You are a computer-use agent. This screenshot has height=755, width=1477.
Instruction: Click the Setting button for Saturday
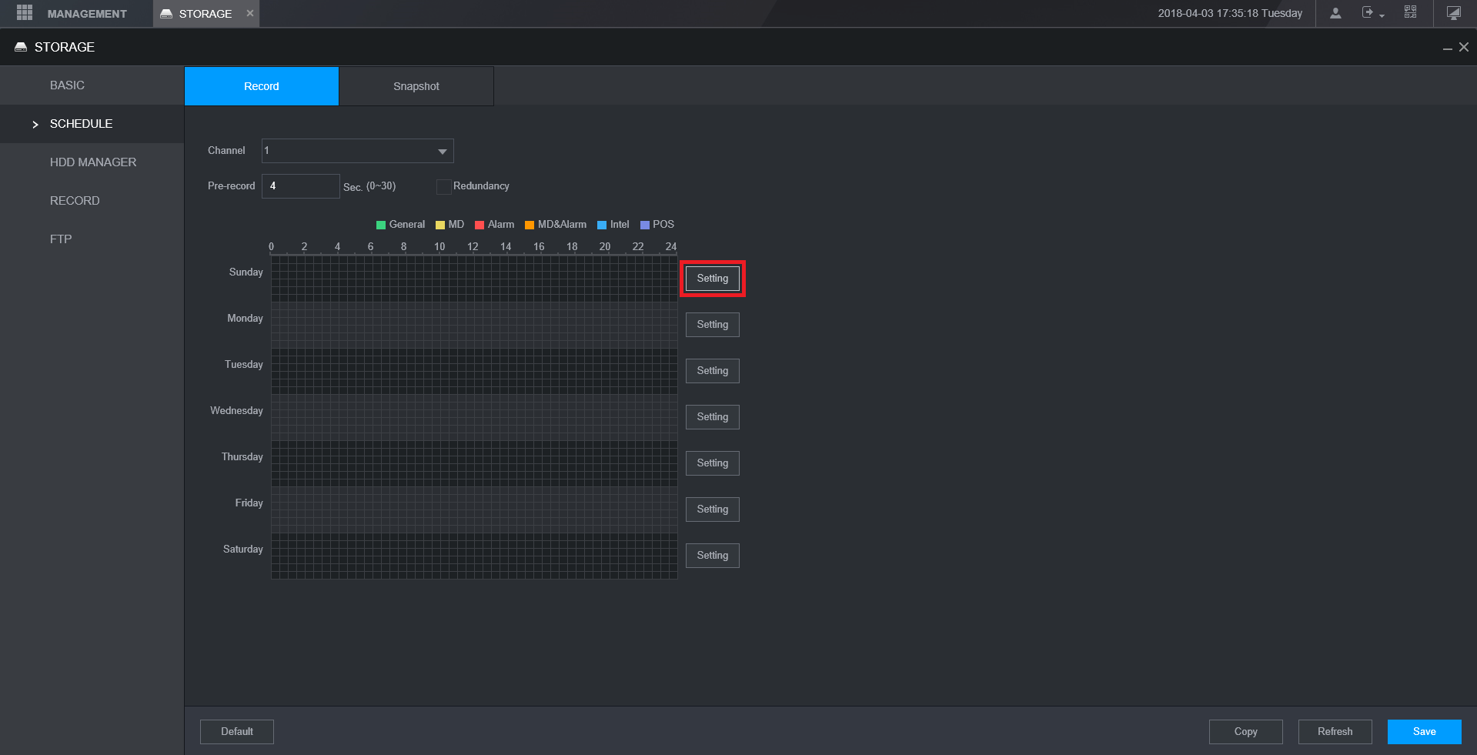pyautogui.click(x=713, y=556)
